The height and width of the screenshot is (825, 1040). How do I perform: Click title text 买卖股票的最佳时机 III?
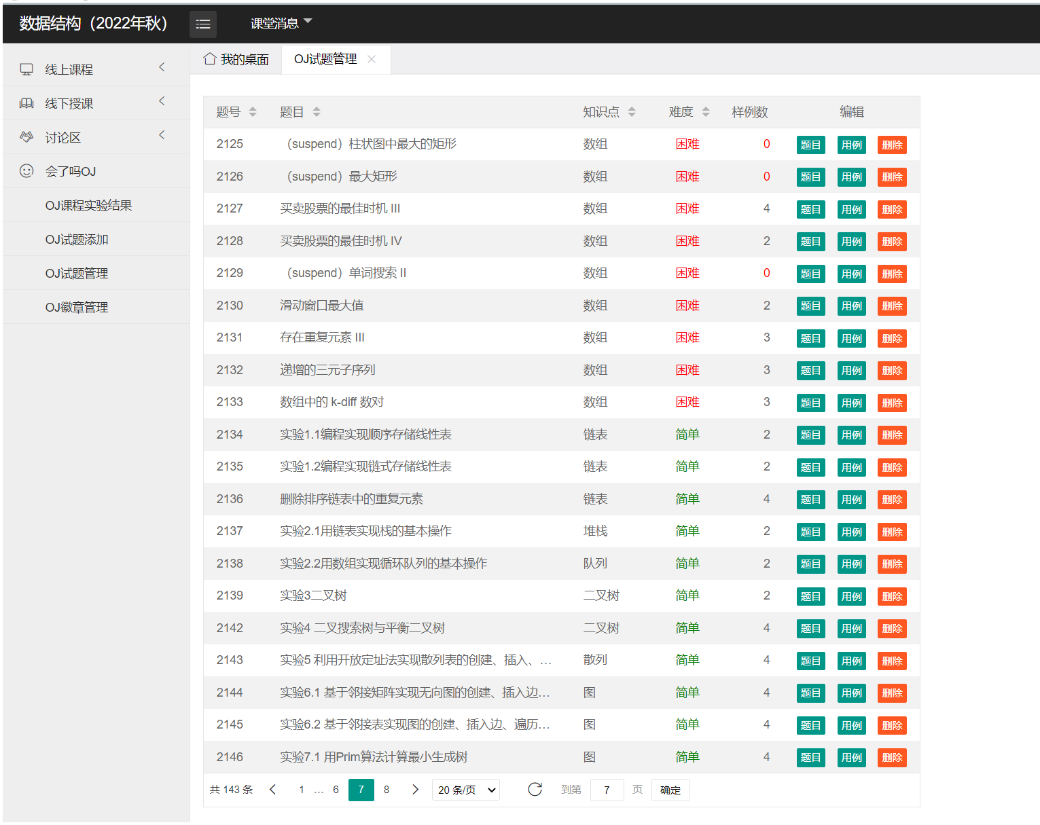(x=340, y=208)
